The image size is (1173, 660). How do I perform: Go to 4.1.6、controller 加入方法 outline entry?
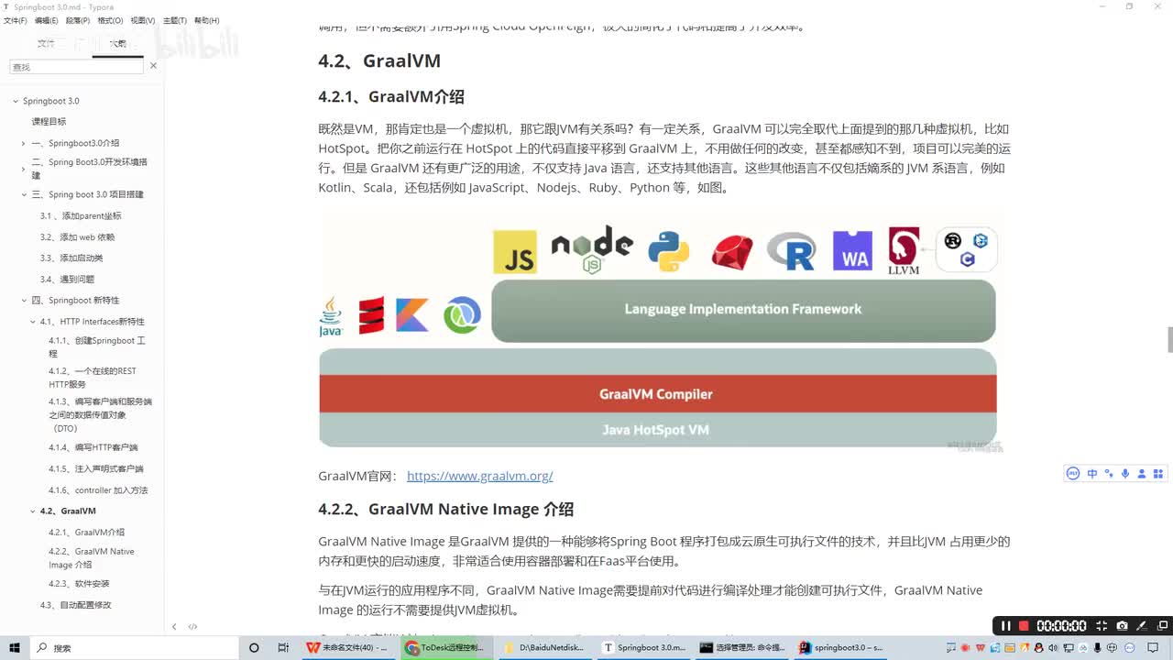[98, 489]
